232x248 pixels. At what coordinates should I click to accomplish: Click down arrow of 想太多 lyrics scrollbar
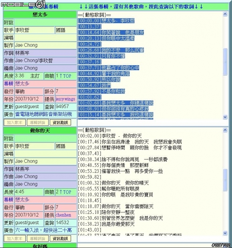(225, 117)
